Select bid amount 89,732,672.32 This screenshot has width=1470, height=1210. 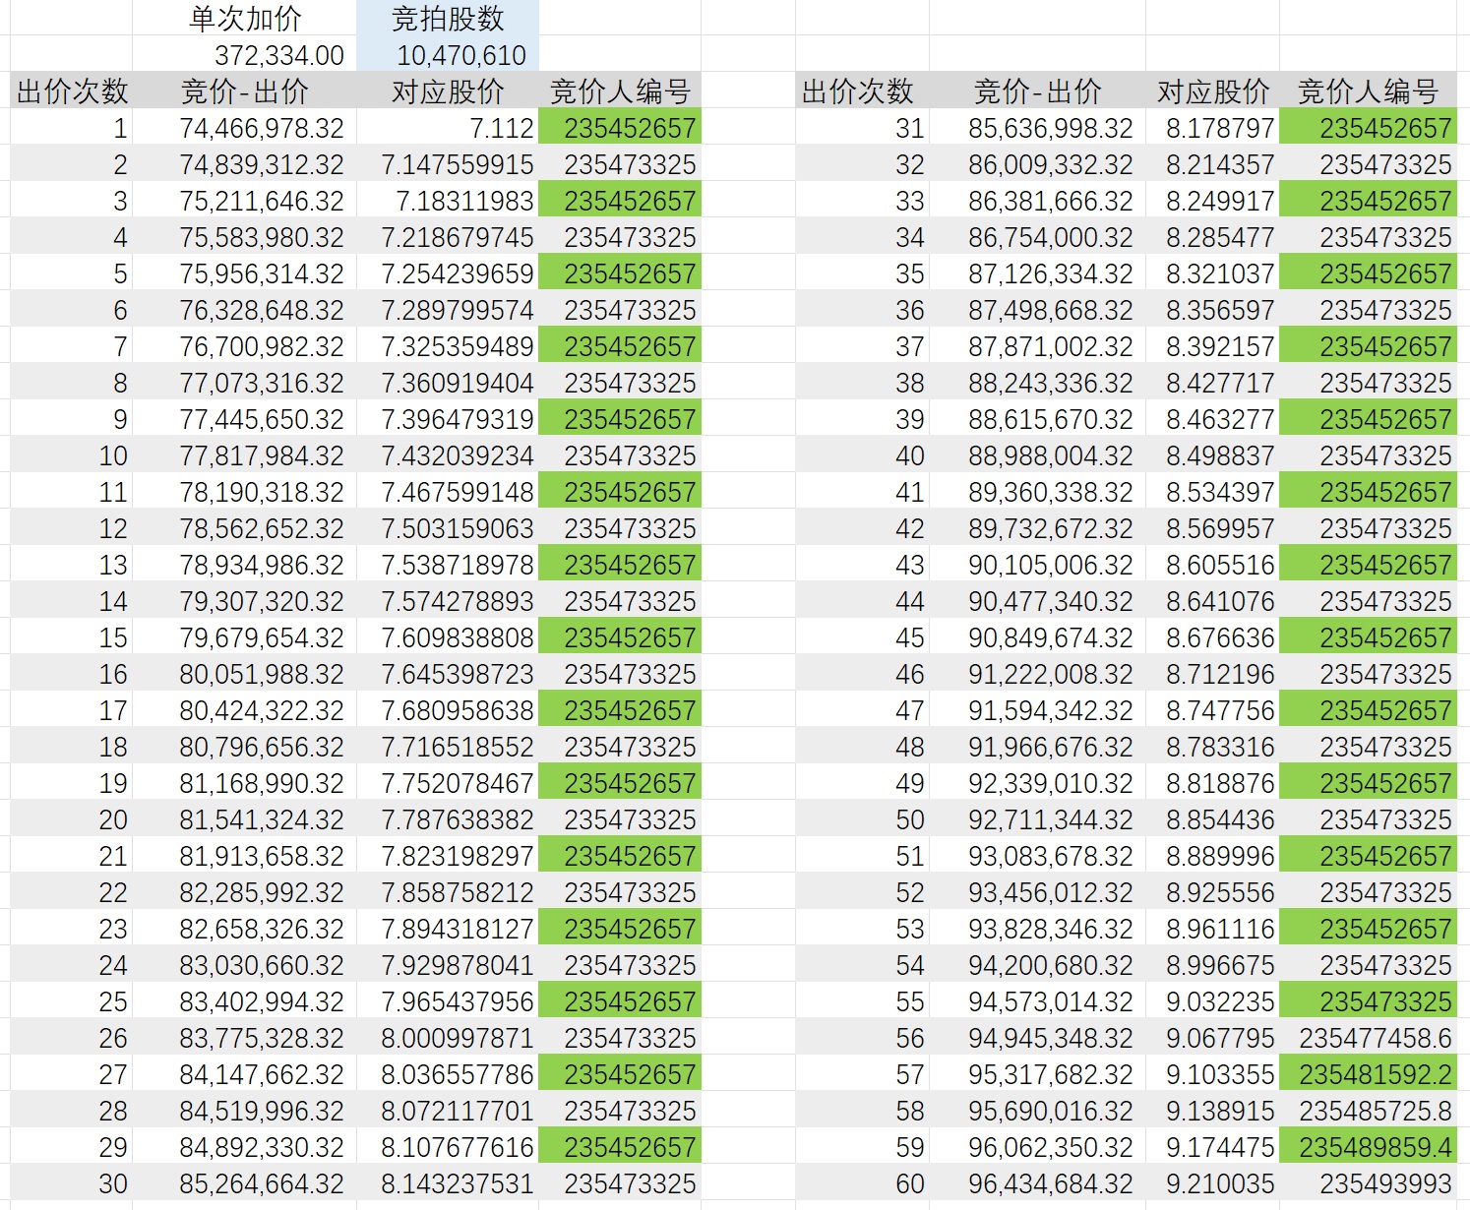[x=1037, y=528]
